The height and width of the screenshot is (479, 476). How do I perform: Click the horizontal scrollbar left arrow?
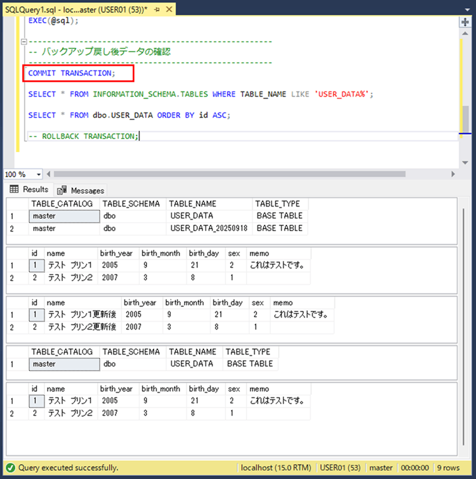(x=48, y=174)
